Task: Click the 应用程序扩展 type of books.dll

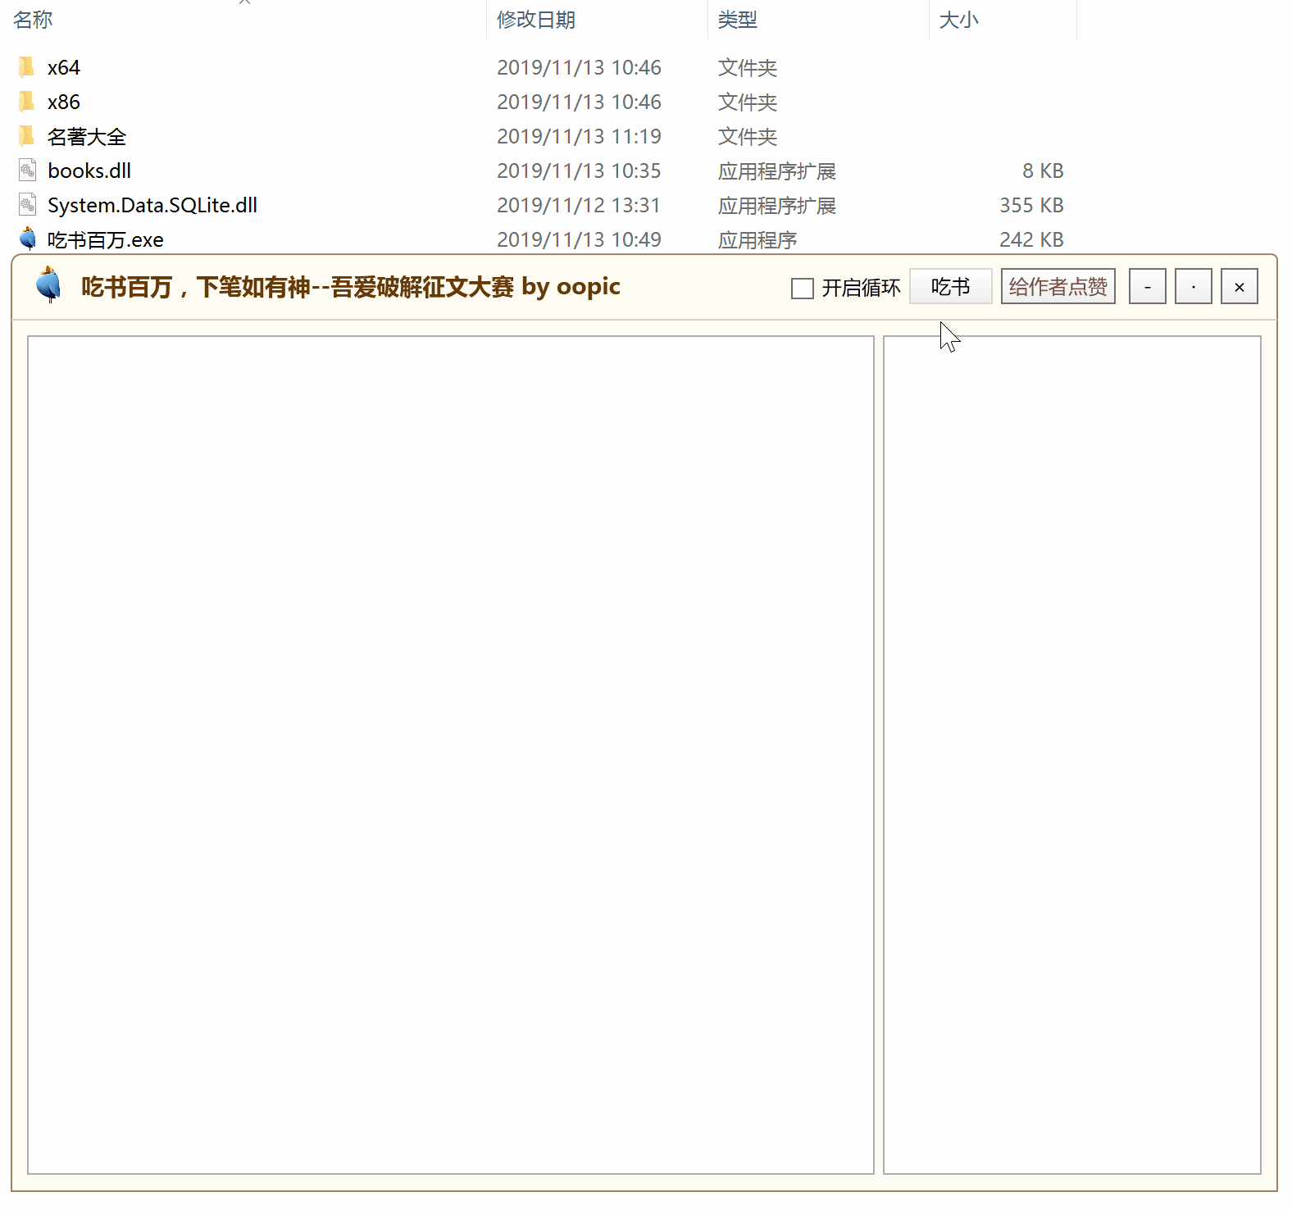Action: 777,171
